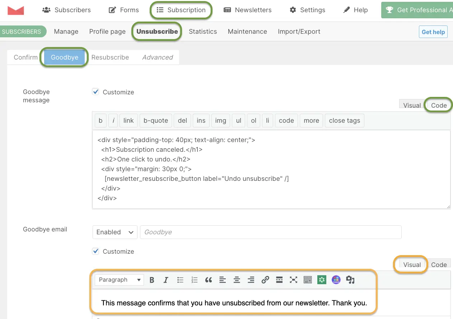Insert a hyperlink in the goodbye email
Screen dimensions: 453x319
(265, 280)
